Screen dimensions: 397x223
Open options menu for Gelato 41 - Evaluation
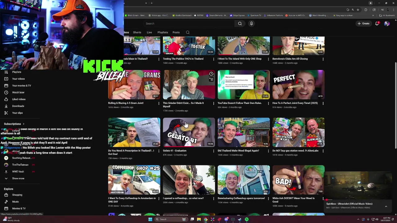tap(213, 151)
